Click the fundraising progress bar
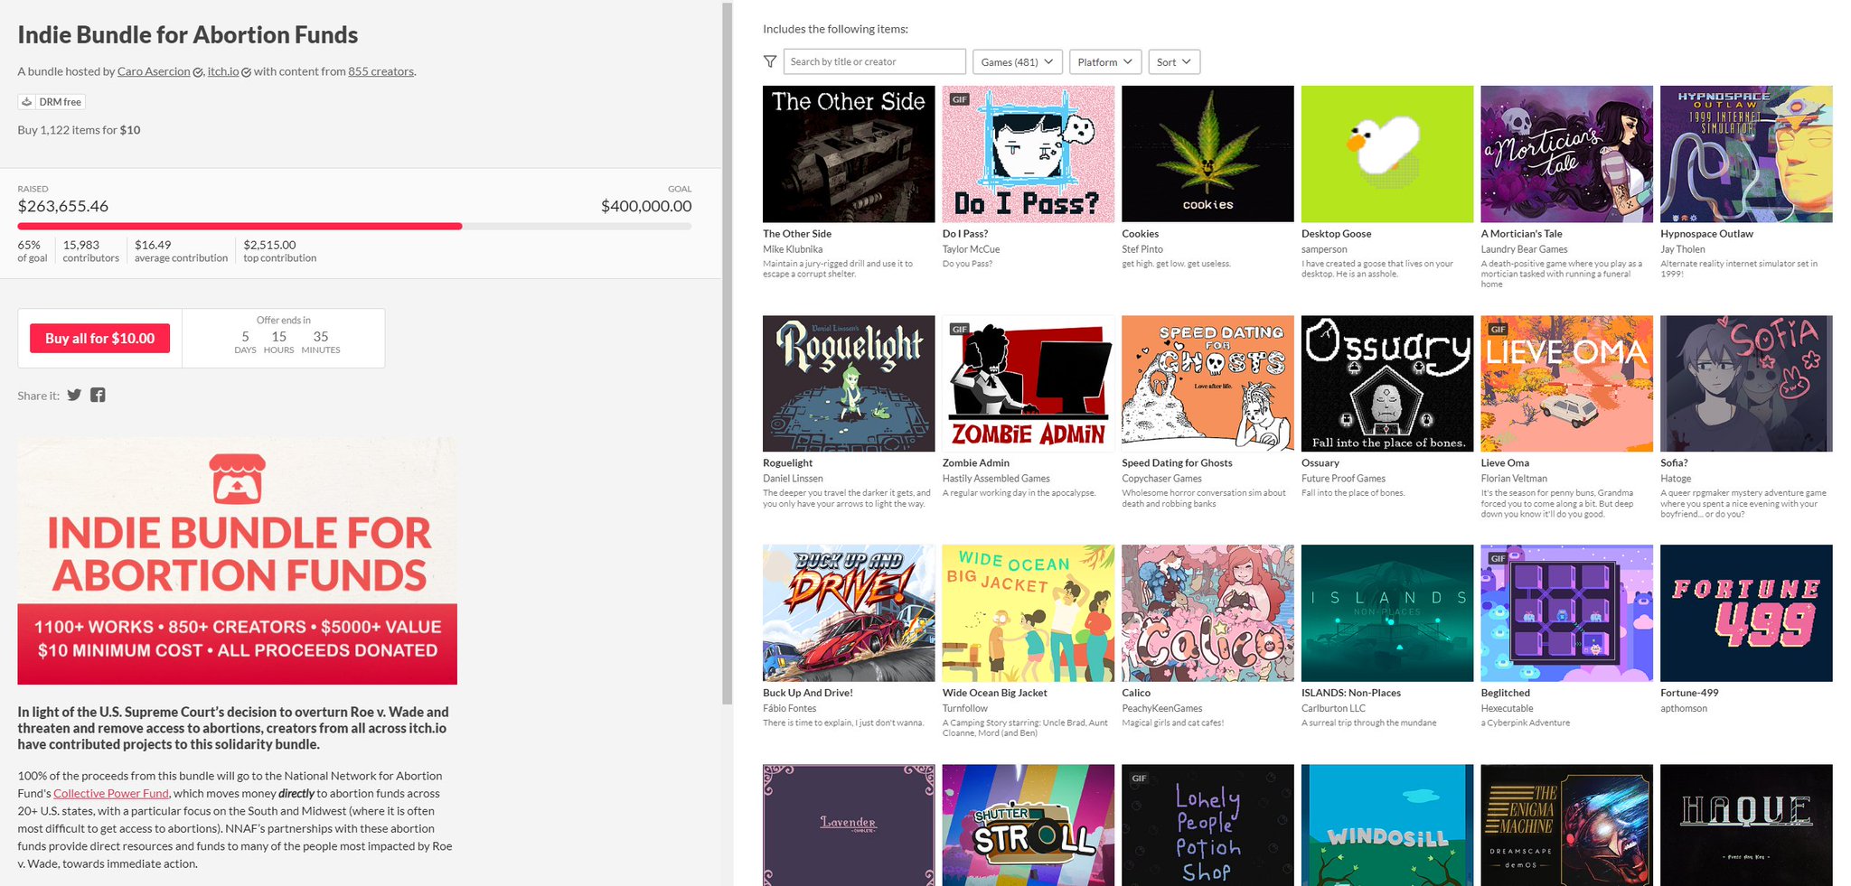The image size is (1851, 886). (355, 226)
